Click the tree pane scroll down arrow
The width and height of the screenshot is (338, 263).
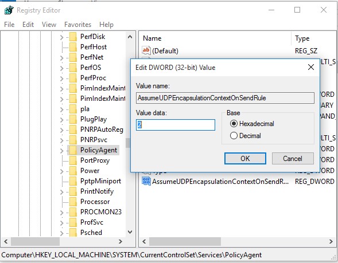[x=130, y=232]
